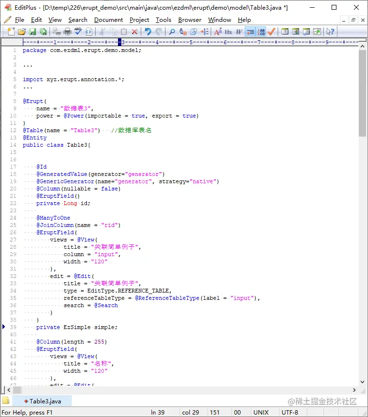Click the Output Window toolbar icon

click(x=306, y=32)
